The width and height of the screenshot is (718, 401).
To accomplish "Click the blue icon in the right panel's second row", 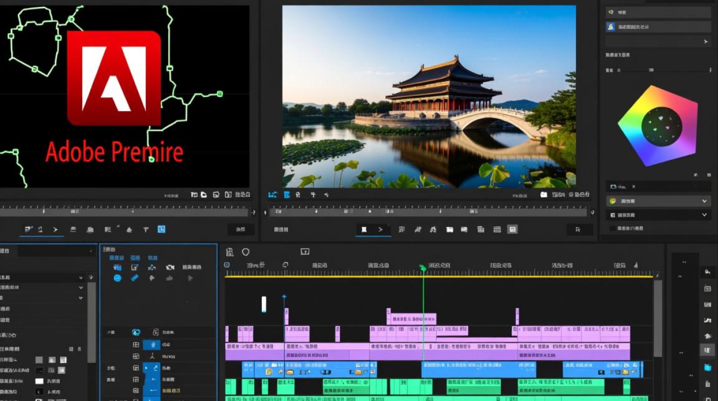I will coord(611,26).
